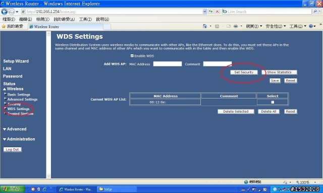
Task: Open the 編輯(E) menu
Action: [x=25, y=19]
